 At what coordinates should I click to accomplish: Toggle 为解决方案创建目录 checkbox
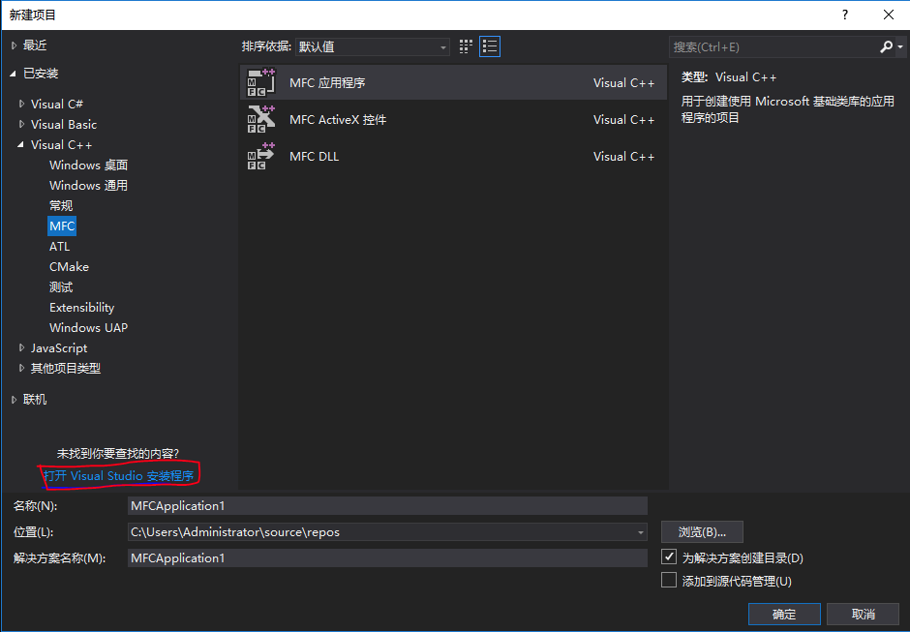click(x=669, y=557)
